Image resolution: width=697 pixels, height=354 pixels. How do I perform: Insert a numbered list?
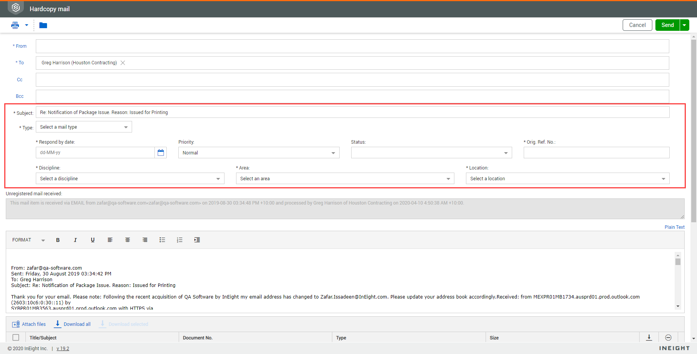179,240
